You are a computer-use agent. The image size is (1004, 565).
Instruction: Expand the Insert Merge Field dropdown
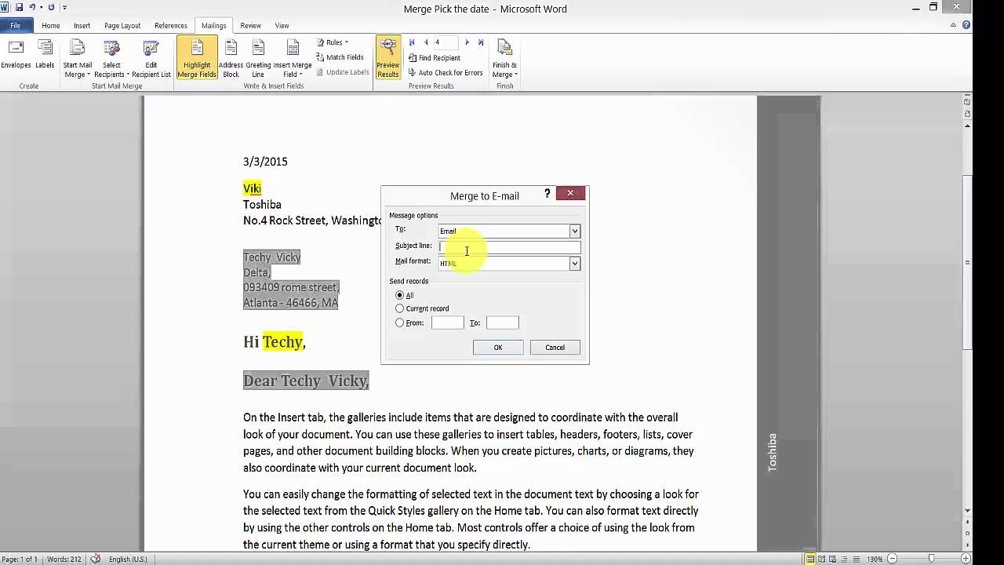tap(293, 70)
